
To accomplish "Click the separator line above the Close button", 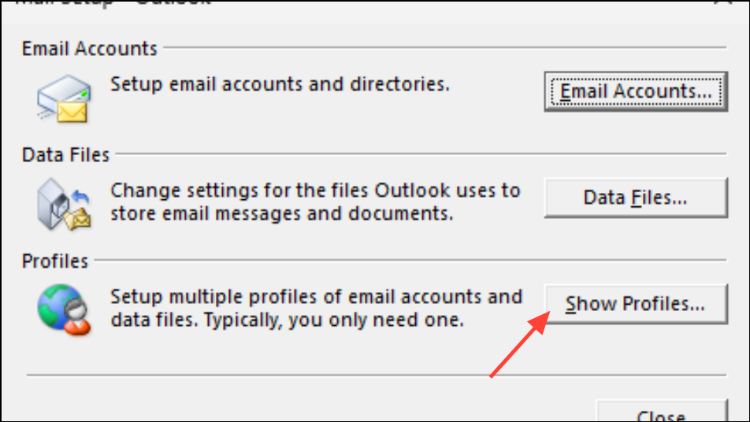I will (377, 376).
